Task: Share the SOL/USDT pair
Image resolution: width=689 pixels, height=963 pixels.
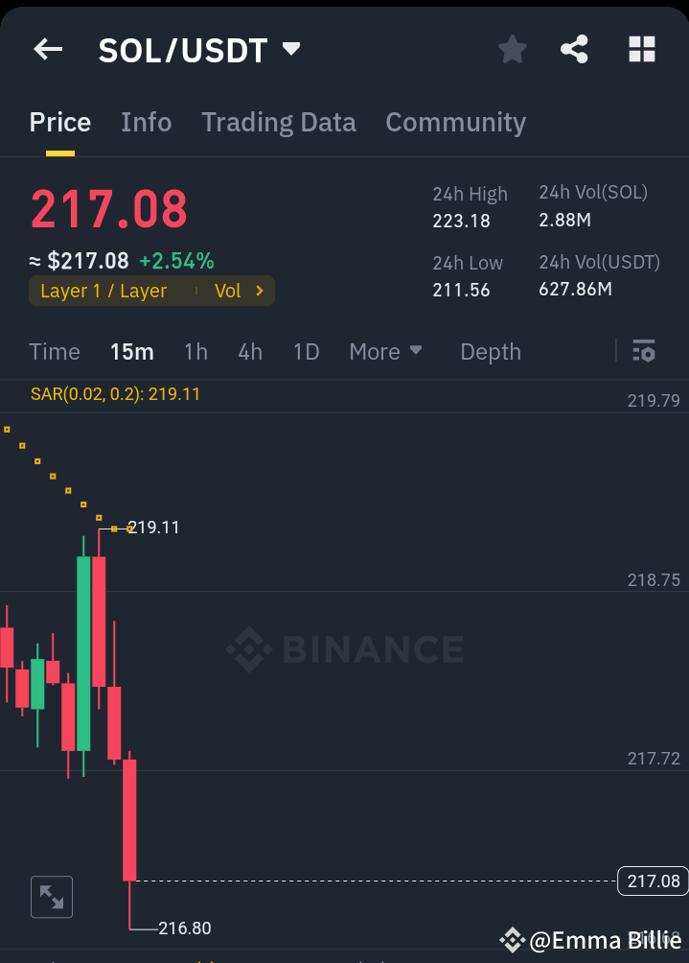Action: pos(574,49)
